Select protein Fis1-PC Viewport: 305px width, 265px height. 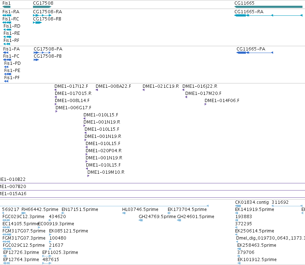(x=11, y=56)
